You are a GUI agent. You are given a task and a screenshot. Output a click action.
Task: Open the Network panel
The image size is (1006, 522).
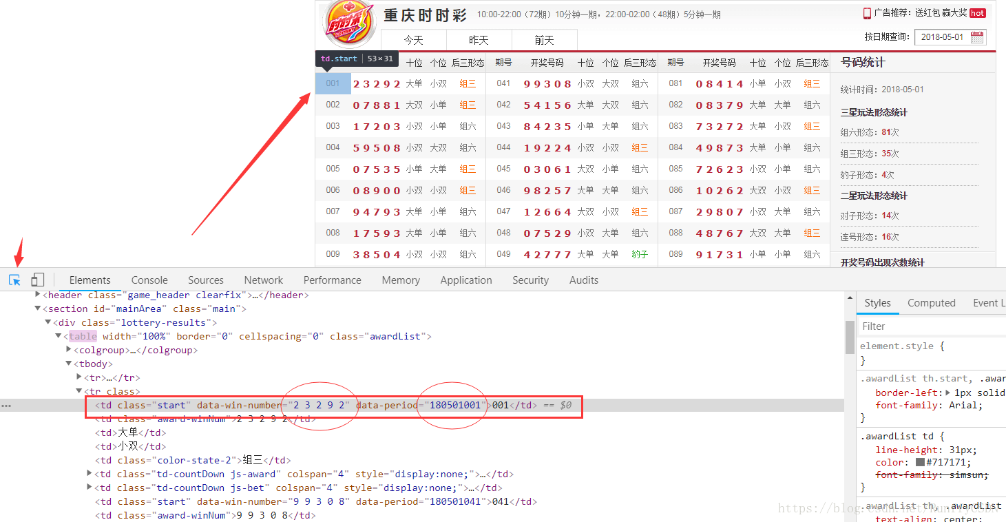[x=263, y=280]
